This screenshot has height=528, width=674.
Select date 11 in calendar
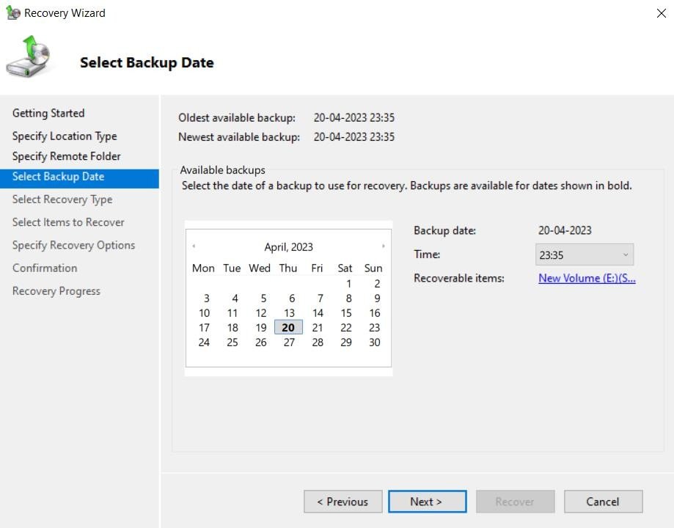[x=232, y=313]
